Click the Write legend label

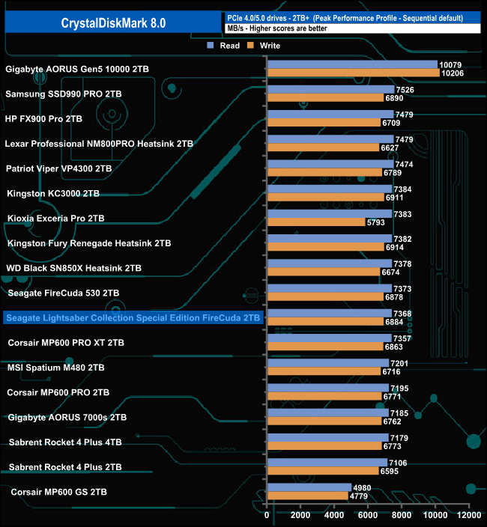coord(270,46)
